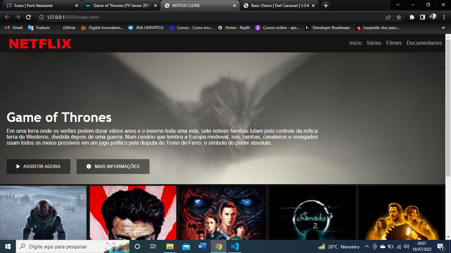Open the GitHub bookmark
This screenshot has height=253, width=451.
point(66,28)
